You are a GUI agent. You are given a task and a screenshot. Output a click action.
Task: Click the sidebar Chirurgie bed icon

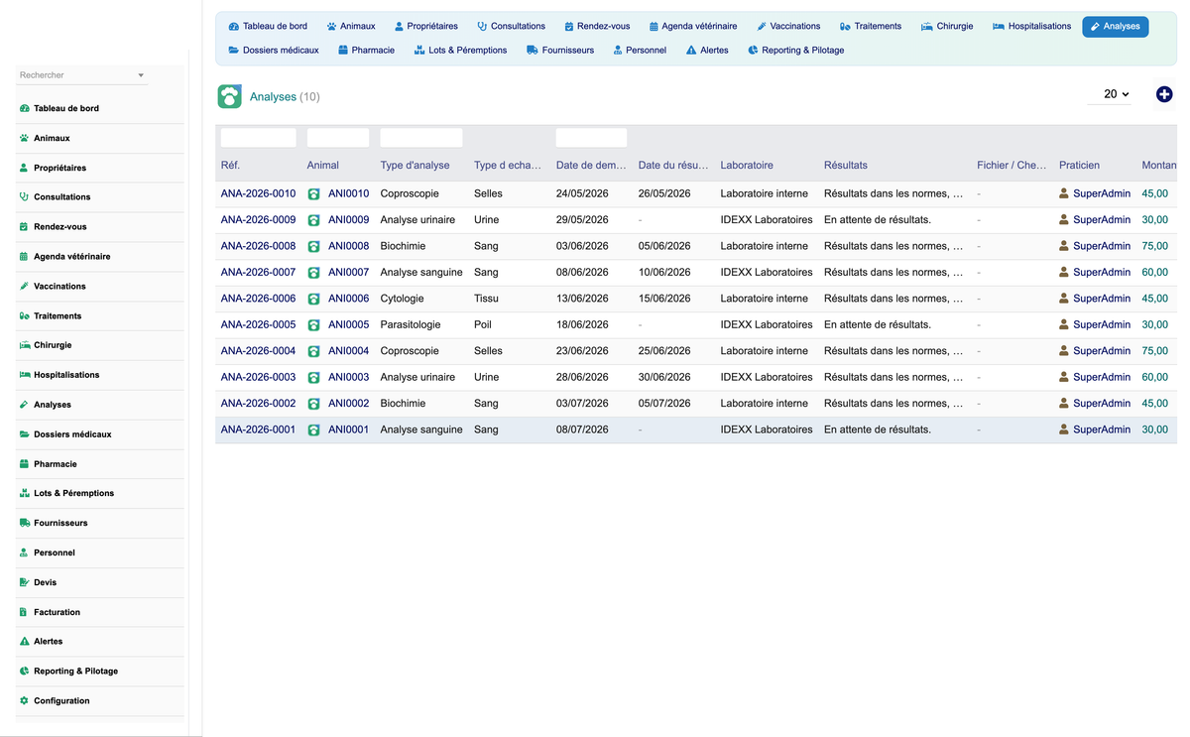point(25,345)
